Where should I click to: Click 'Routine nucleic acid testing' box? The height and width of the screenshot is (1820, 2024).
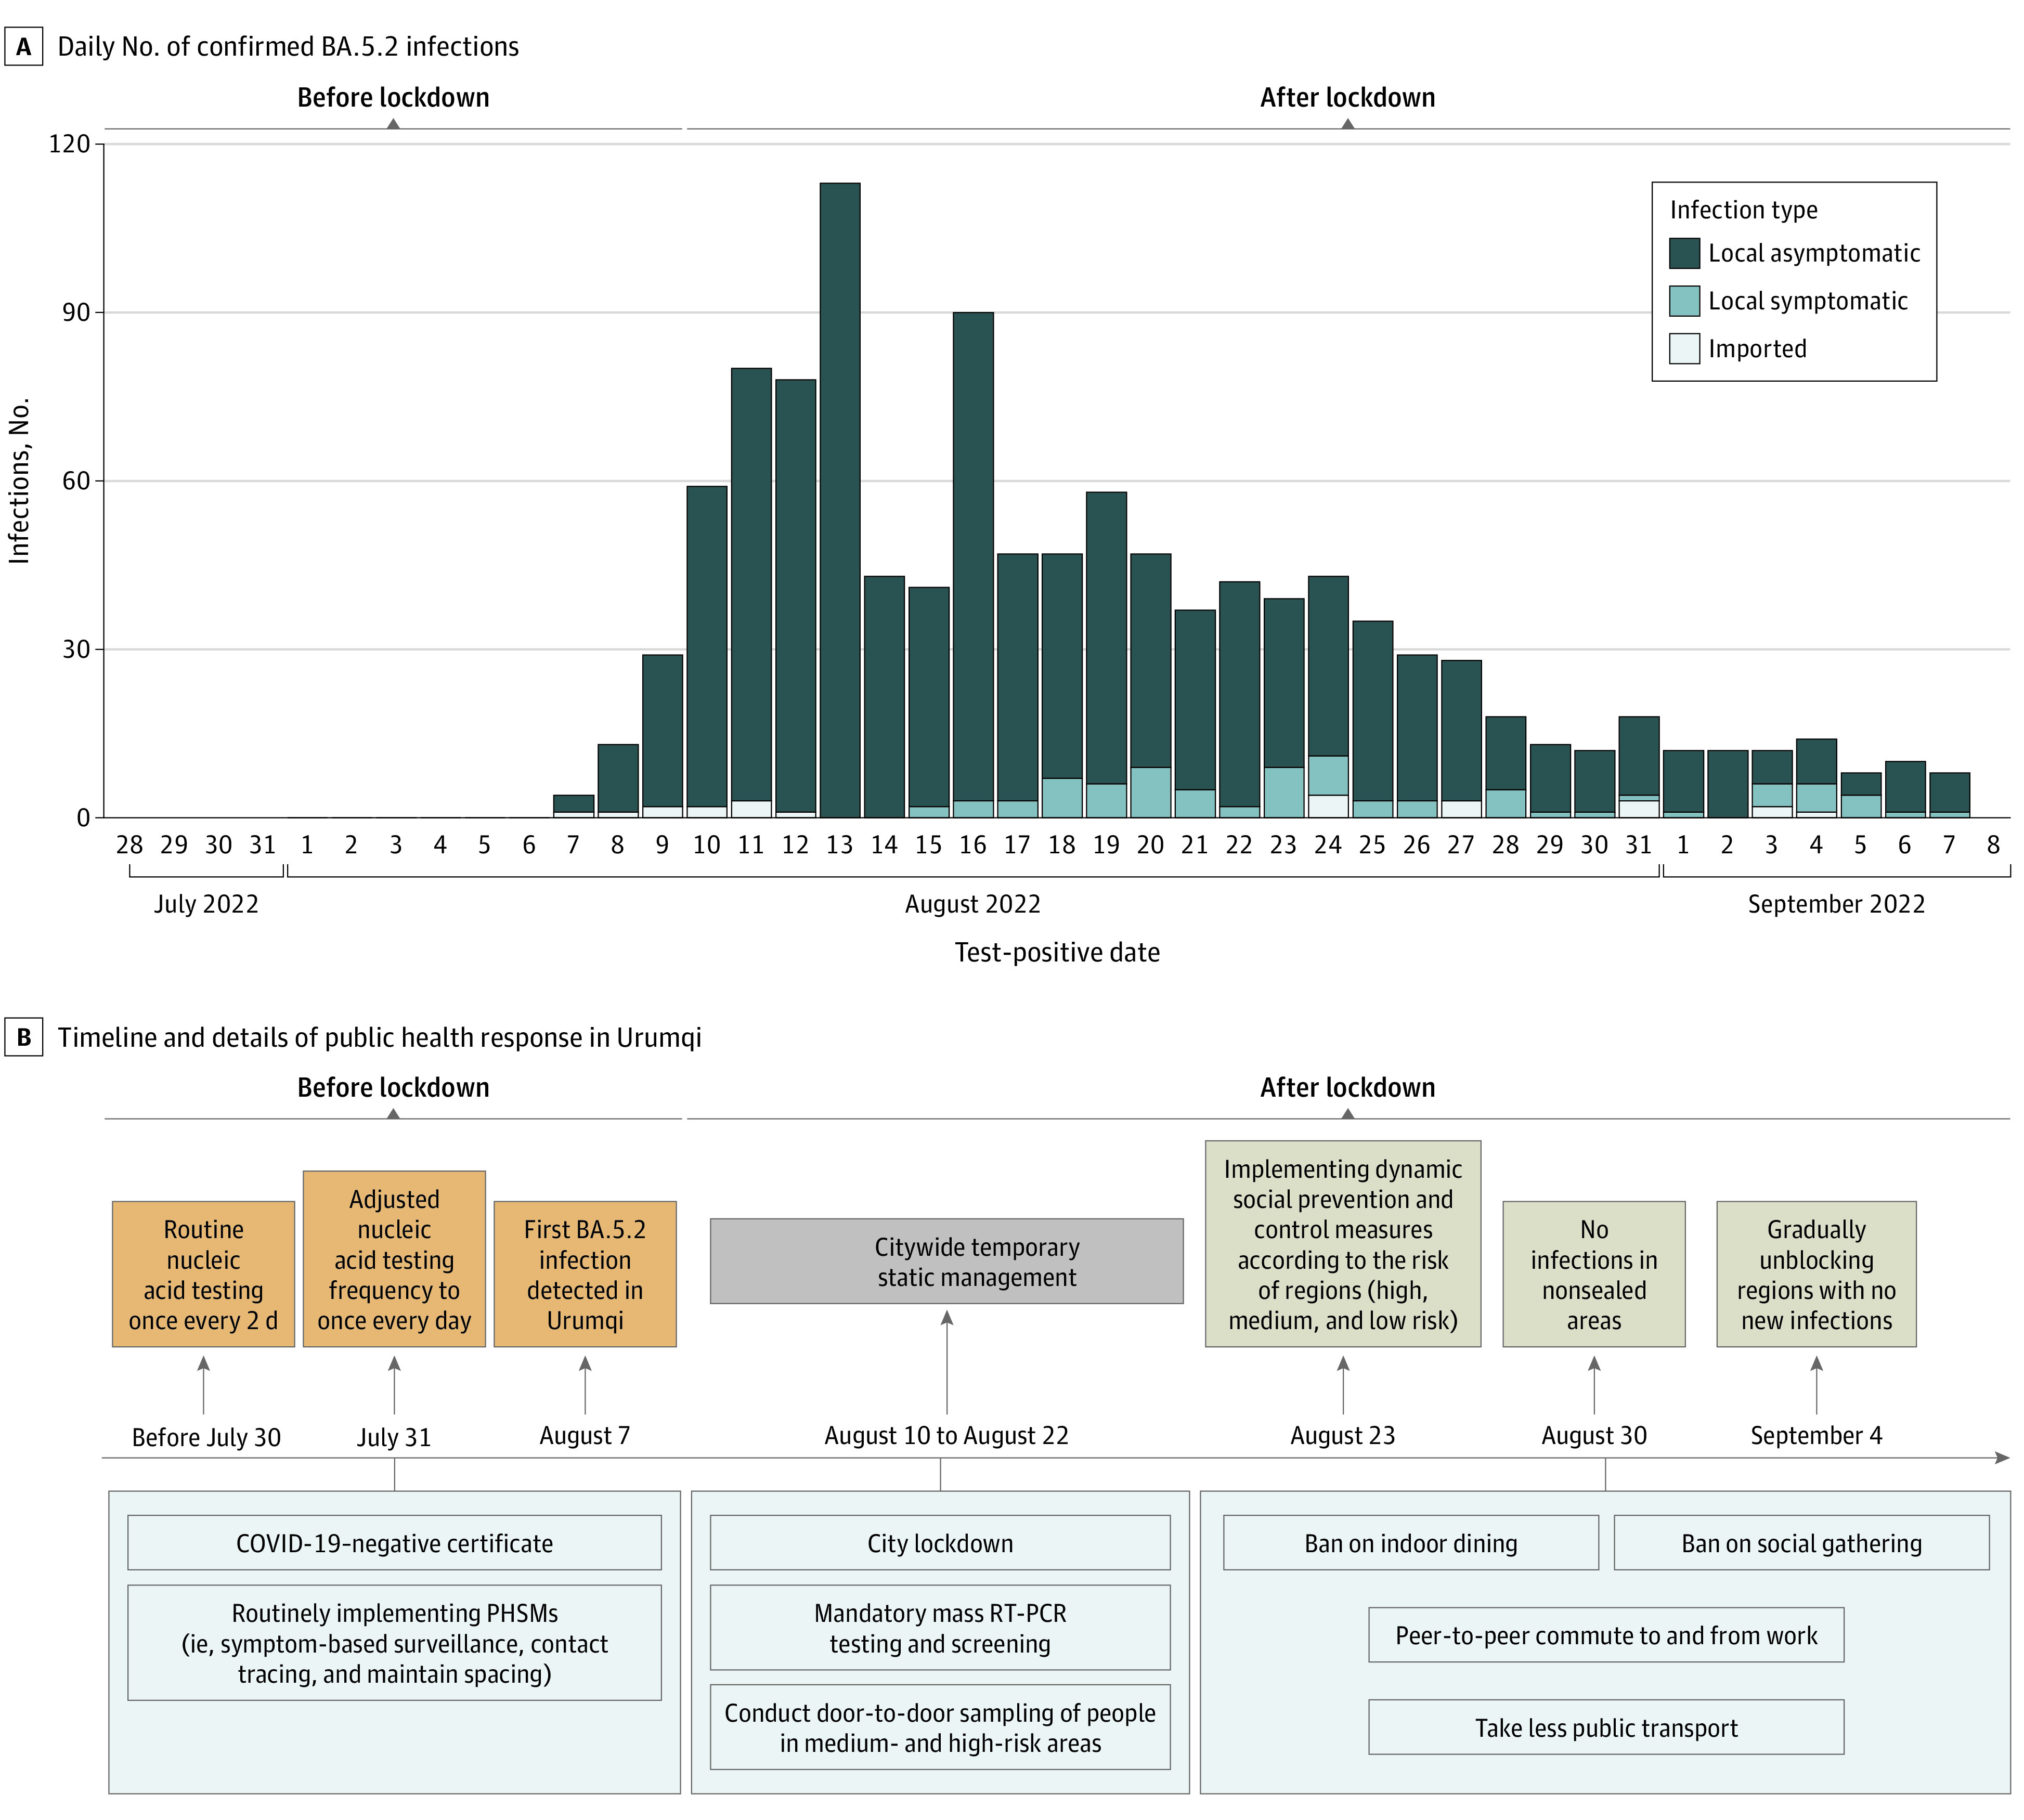pos(203,1274)
